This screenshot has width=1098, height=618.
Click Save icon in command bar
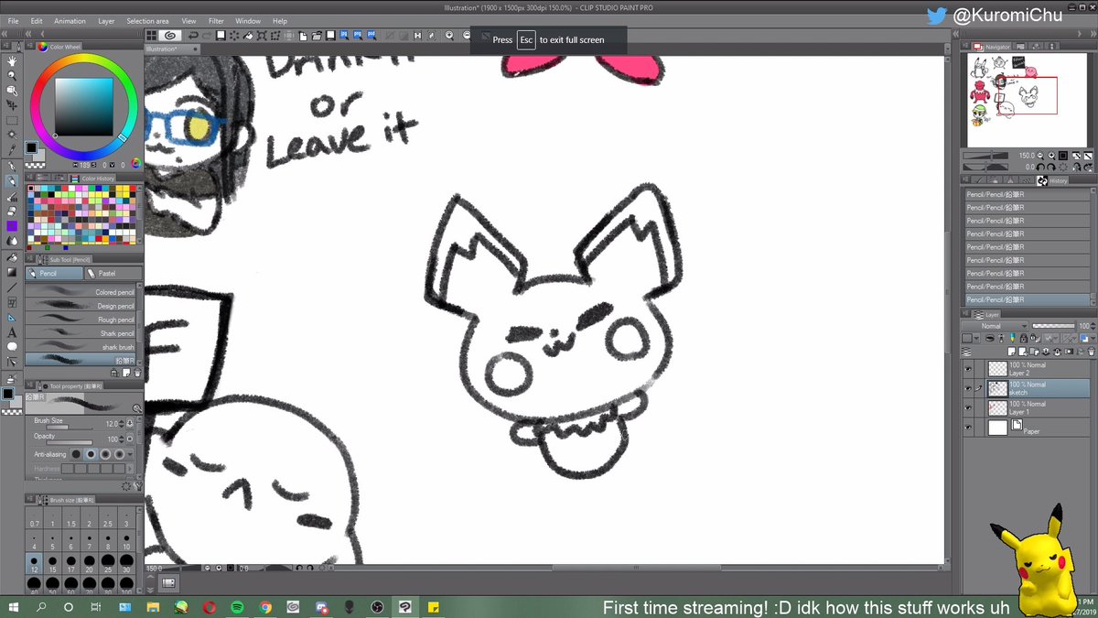click(331, 36)
